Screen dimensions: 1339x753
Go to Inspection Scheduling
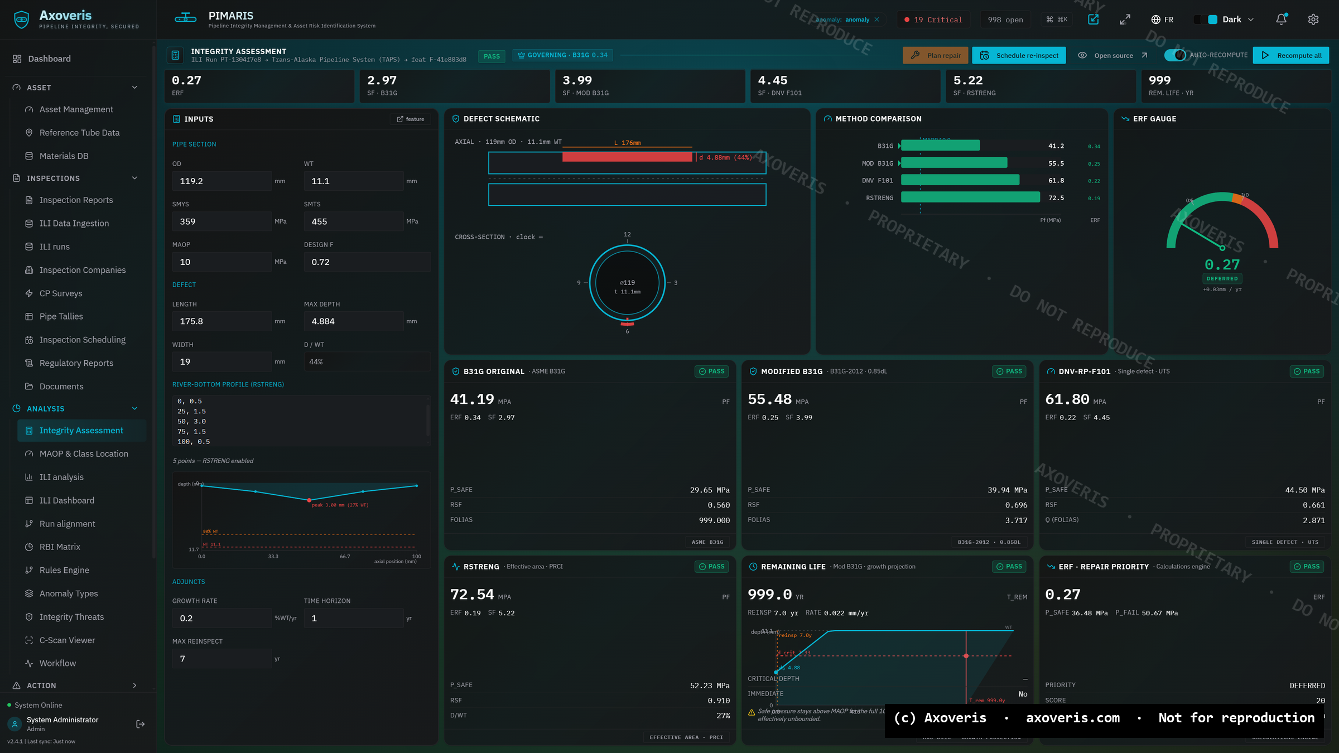click(81, 340)
